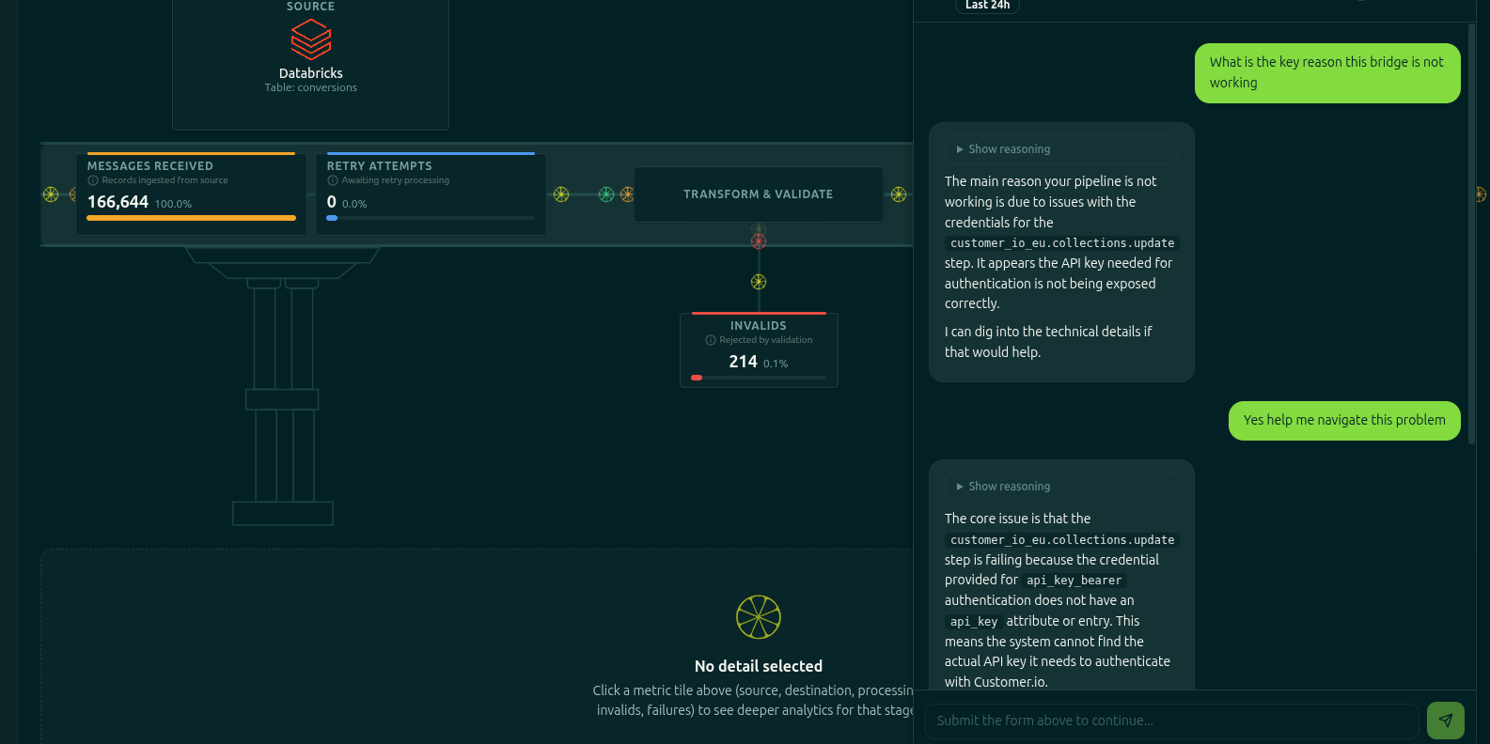Viewport: 1490px width, 744px height.
Task: Click the large citrus wheel above 'No detail selected'
Action: [x=759, y=617]
